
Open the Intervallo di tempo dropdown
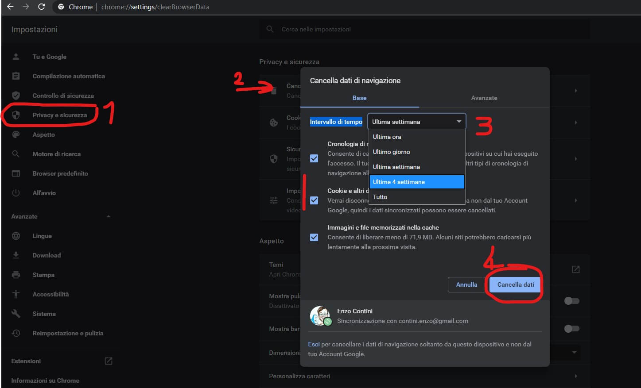[416, 122]
